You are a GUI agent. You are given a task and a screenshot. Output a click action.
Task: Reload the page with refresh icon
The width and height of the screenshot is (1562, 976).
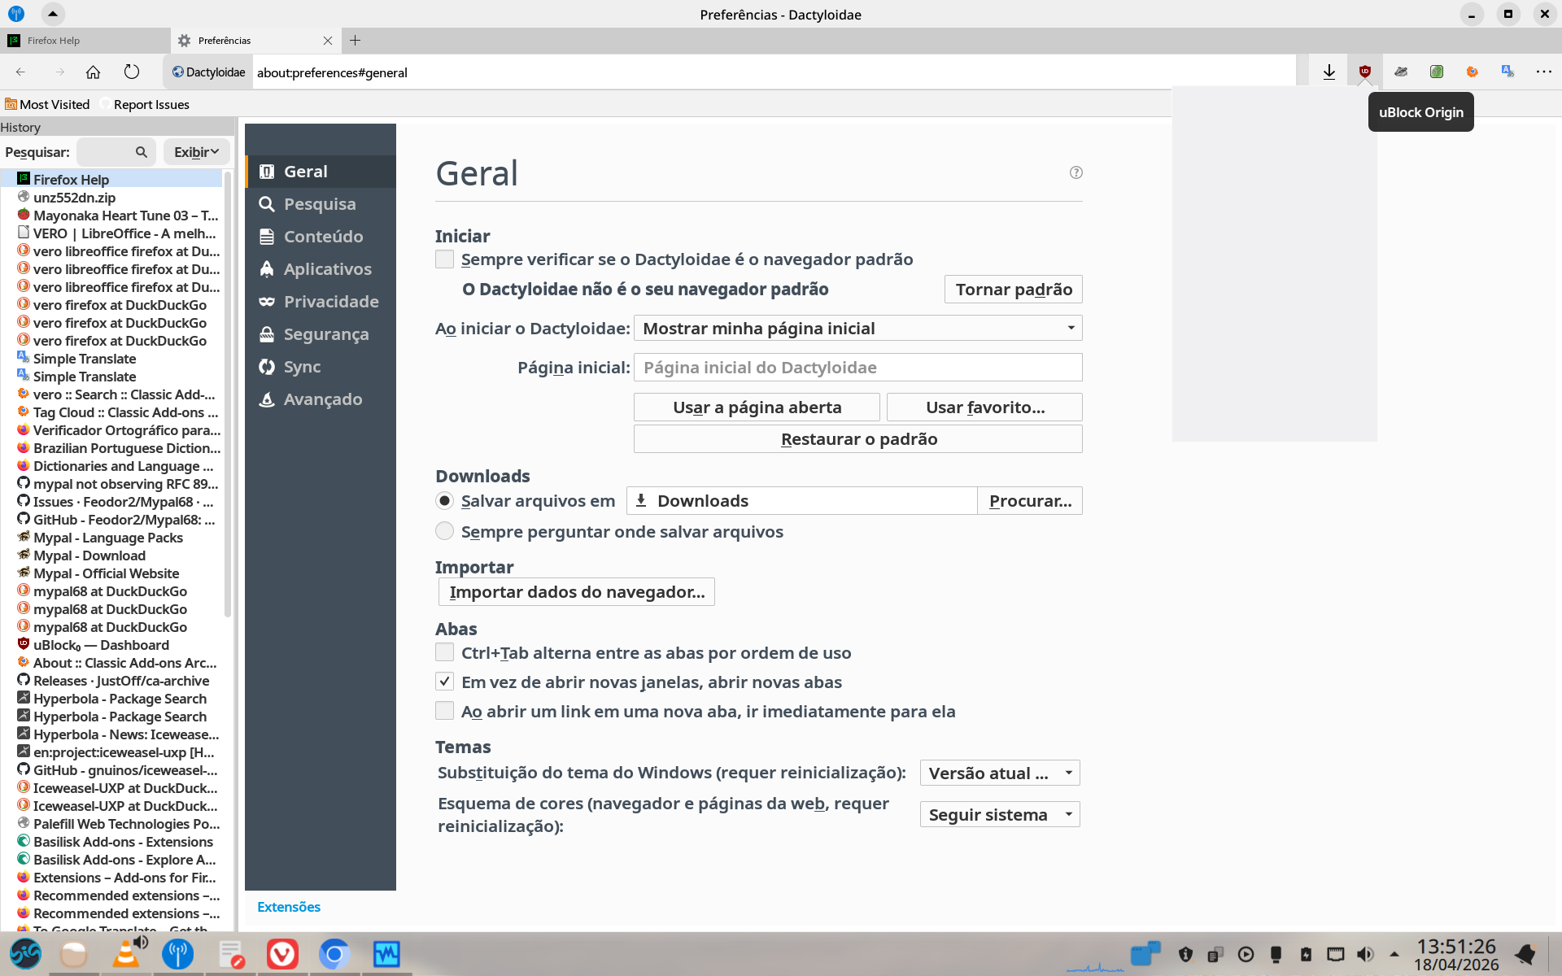click(x=132, y=72)
